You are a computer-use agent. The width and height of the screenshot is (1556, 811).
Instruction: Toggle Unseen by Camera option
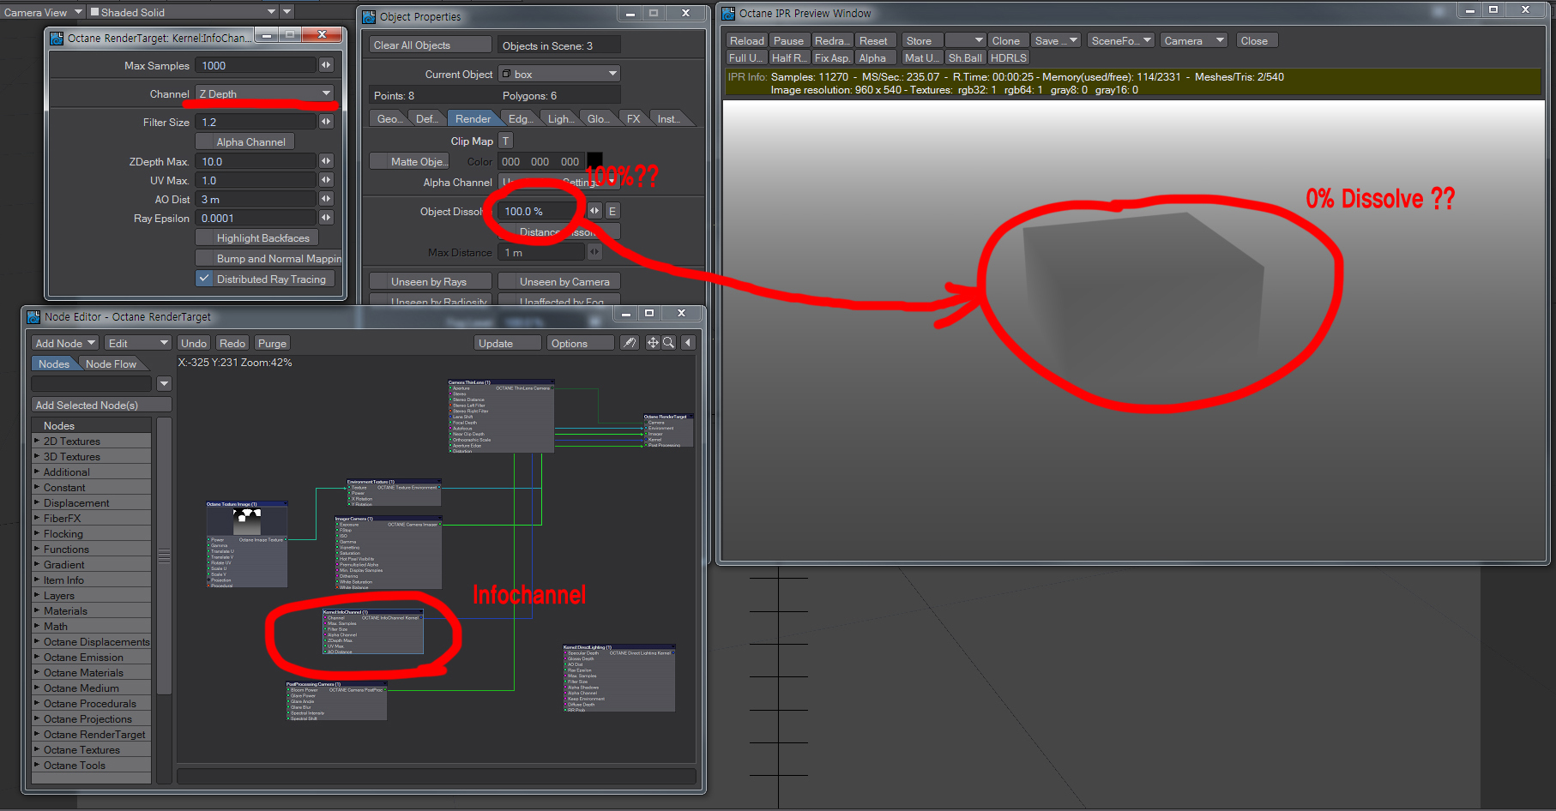point(558,281)
